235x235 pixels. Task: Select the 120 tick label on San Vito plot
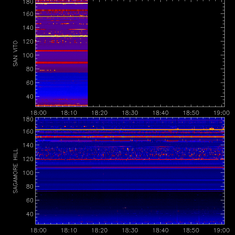(28, 41)
